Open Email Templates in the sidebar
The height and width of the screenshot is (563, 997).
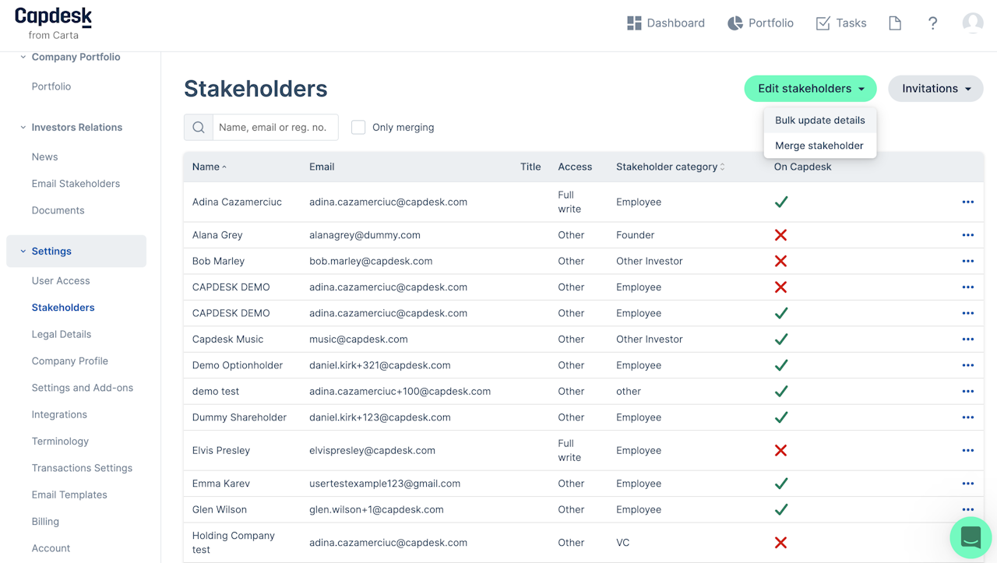pyautogui.click(x=69, y=495)
